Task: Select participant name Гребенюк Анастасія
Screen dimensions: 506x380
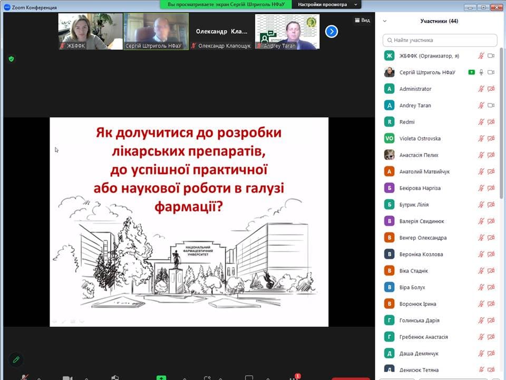Action: click(x=423, y=337)
